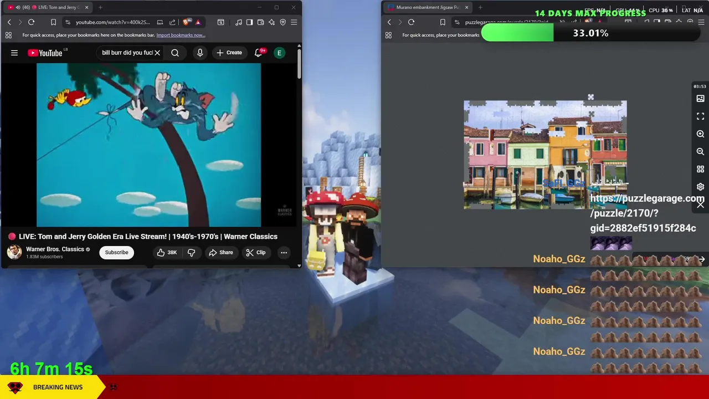
Task: Like the Tom and Jerry live stream
Action: coord(167,252)
